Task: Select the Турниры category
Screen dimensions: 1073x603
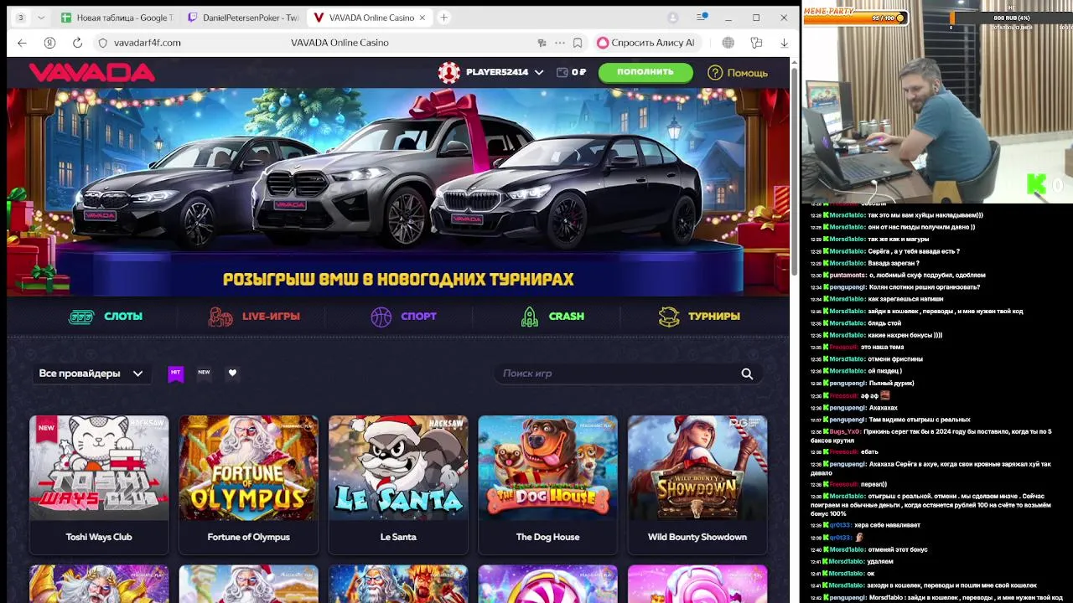Action: (699, 317)
